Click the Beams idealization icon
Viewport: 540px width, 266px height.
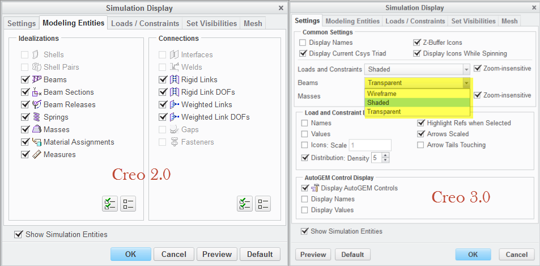point(36,79)
